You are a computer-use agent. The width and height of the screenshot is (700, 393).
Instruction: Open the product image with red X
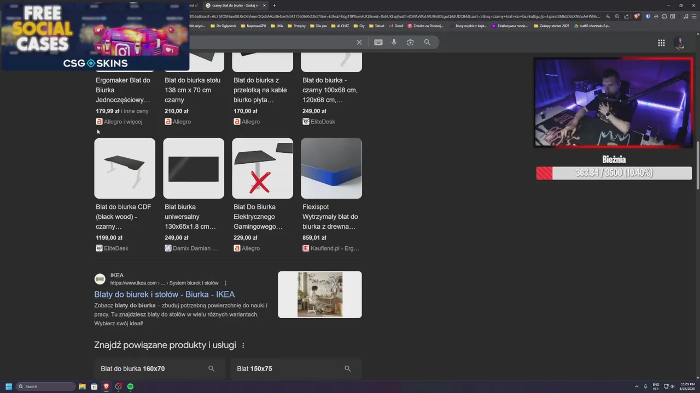pos(262,168)
